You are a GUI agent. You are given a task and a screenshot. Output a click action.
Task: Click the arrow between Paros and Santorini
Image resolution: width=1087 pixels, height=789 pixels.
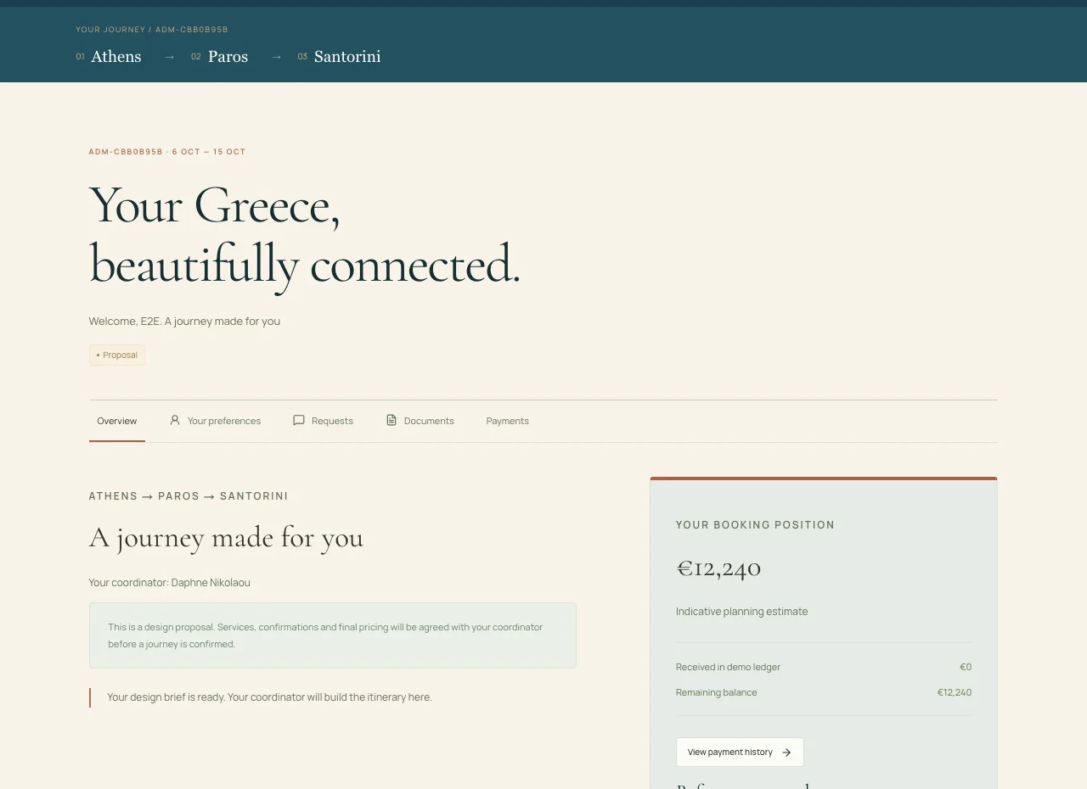click(x=276, y=57)
